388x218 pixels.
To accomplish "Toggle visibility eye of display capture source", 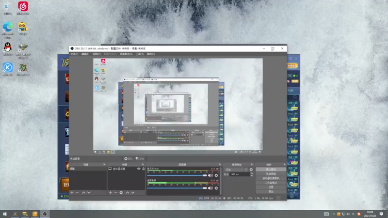I will pos(139,169).
